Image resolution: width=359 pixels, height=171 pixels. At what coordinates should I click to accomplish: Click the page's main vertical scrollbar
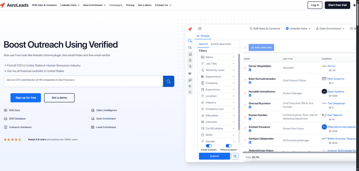coord(357,14)
